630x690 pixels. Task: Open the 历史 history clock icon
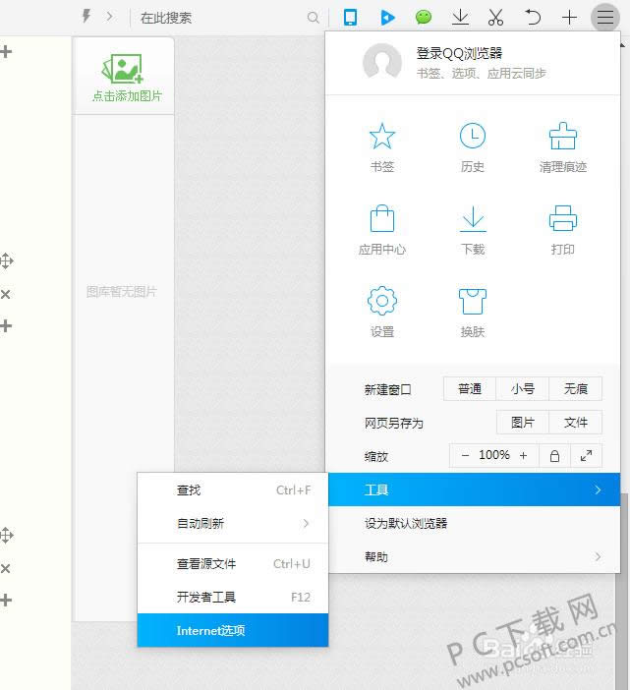473,137
